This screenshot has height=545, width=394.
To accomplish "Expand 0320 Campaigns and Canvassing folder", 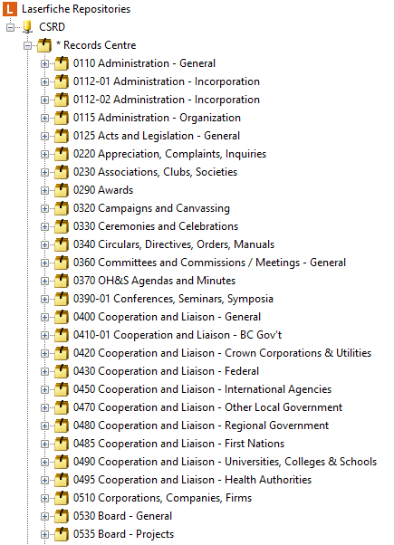I will (44, 208).
